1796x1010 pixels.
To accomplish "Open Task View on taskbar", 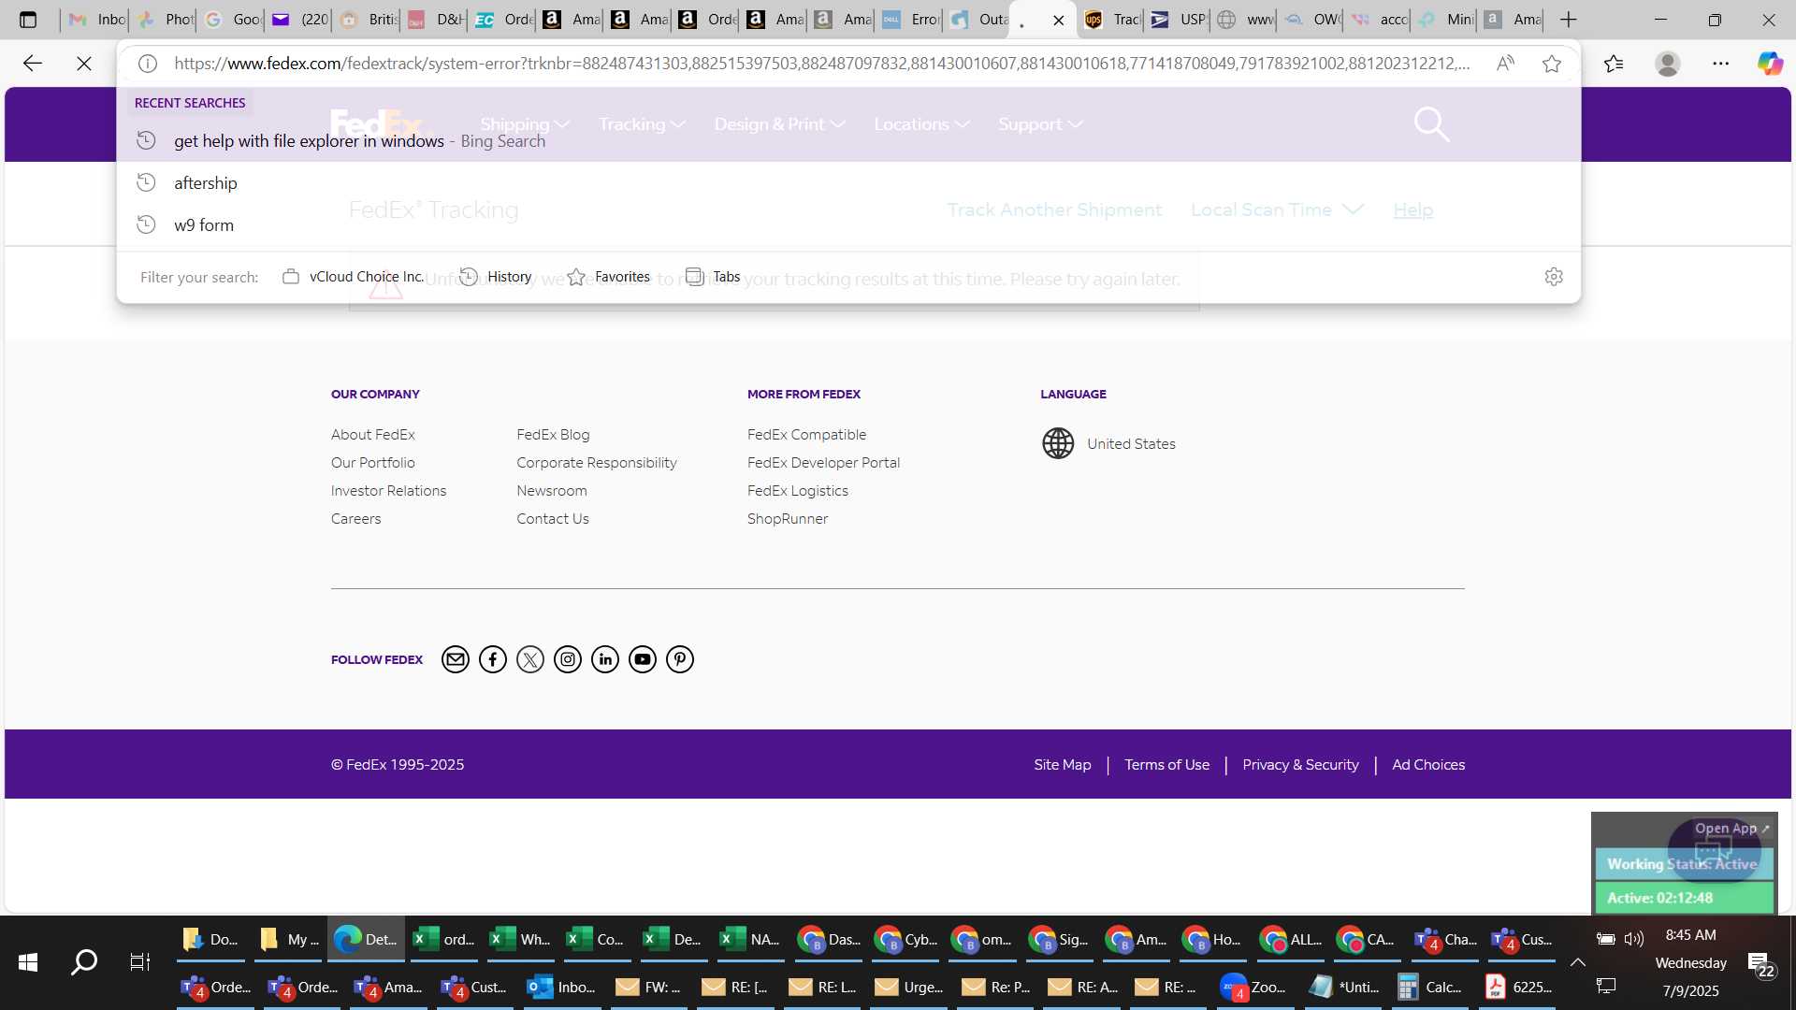I will [140, 961].
